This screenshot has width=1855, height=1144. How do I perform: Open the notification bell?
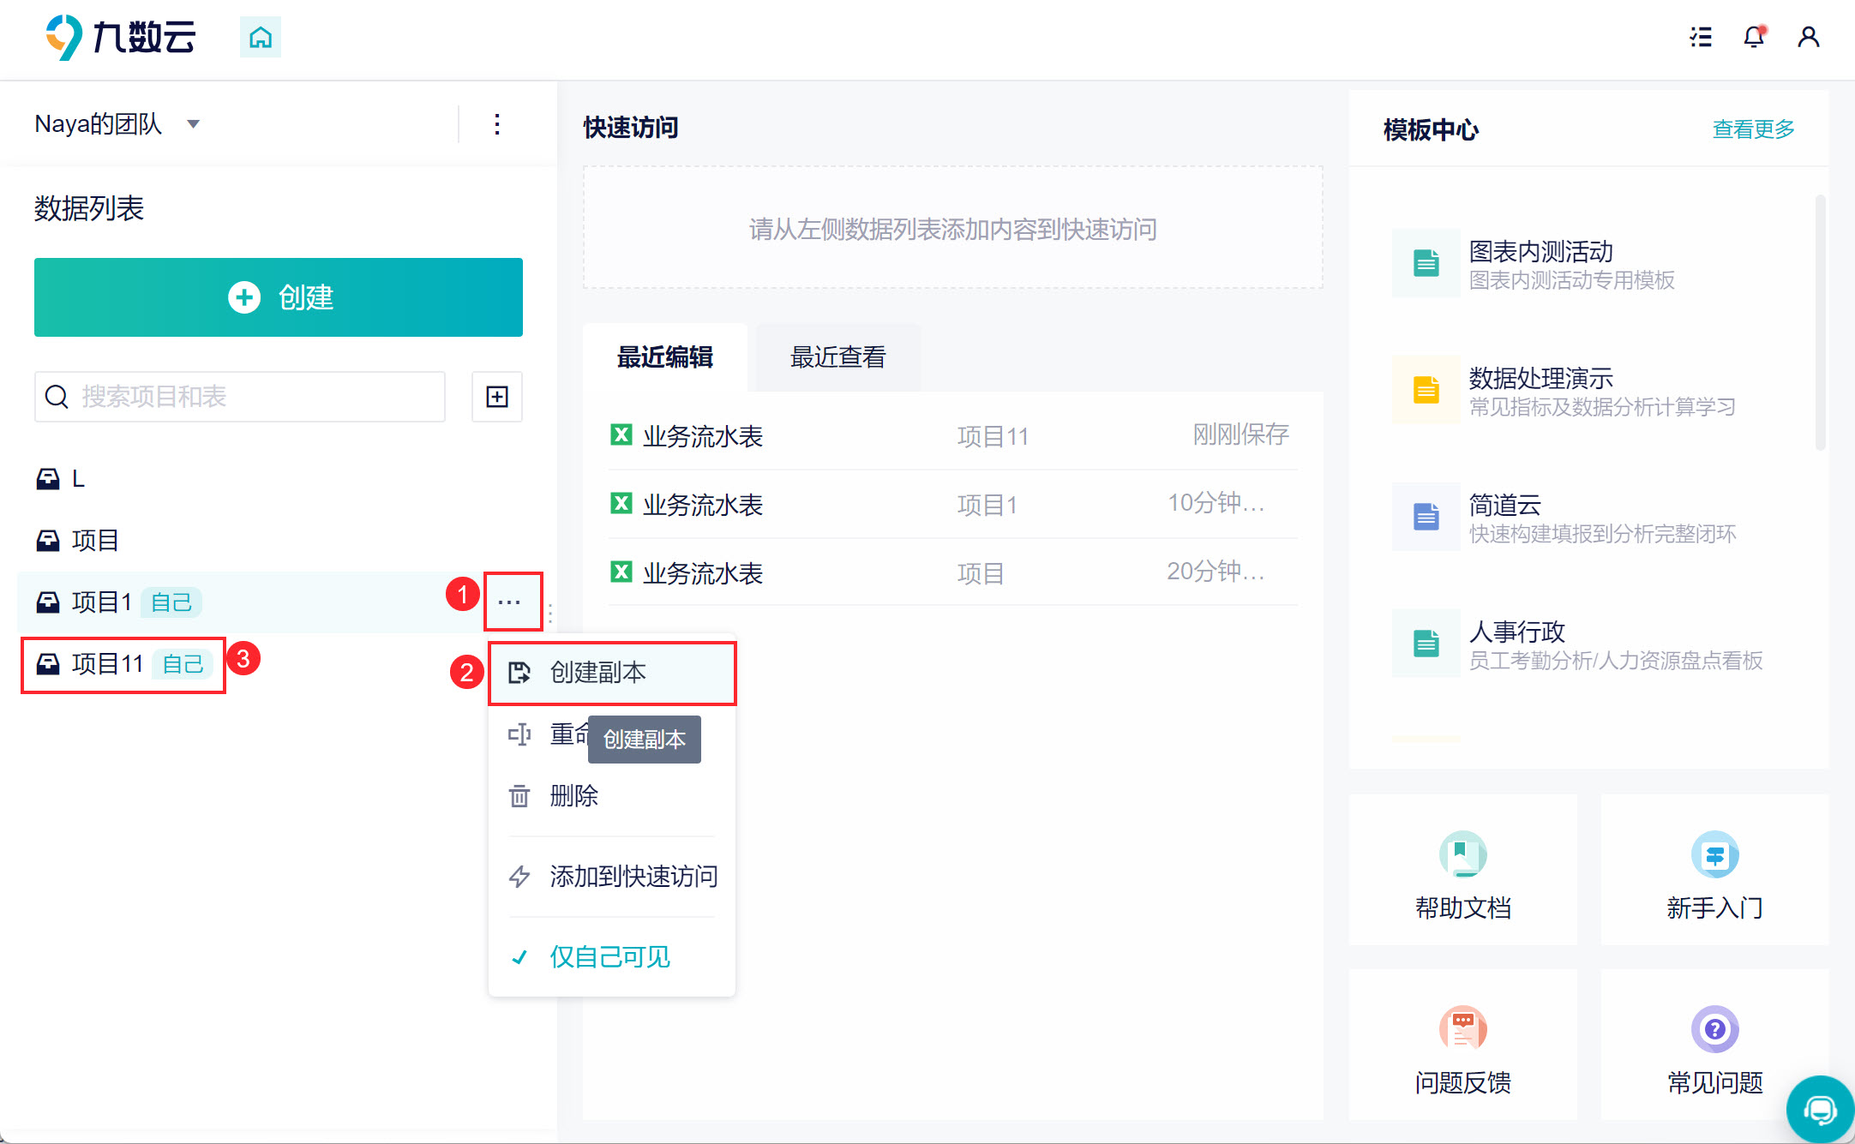click(x=1754, y=37)
